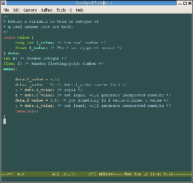Open the Help menu
The height and width of the screenshot is (183, 193).
80,10
